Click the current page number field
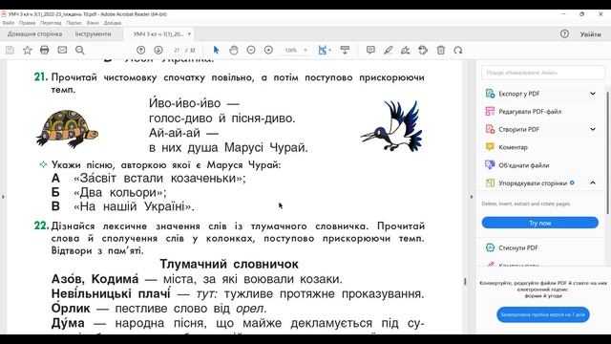 177,50
